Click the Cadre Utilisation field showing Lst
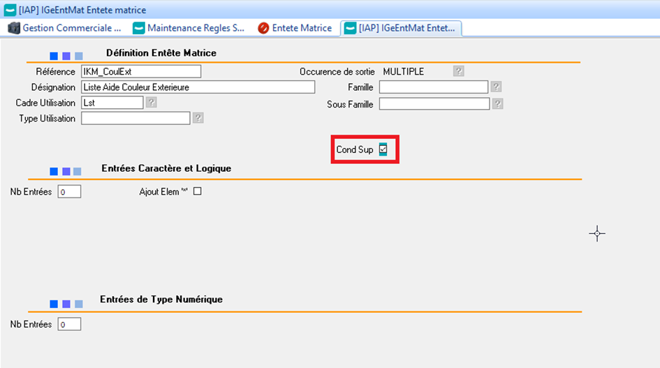 (x=112, y=103)
